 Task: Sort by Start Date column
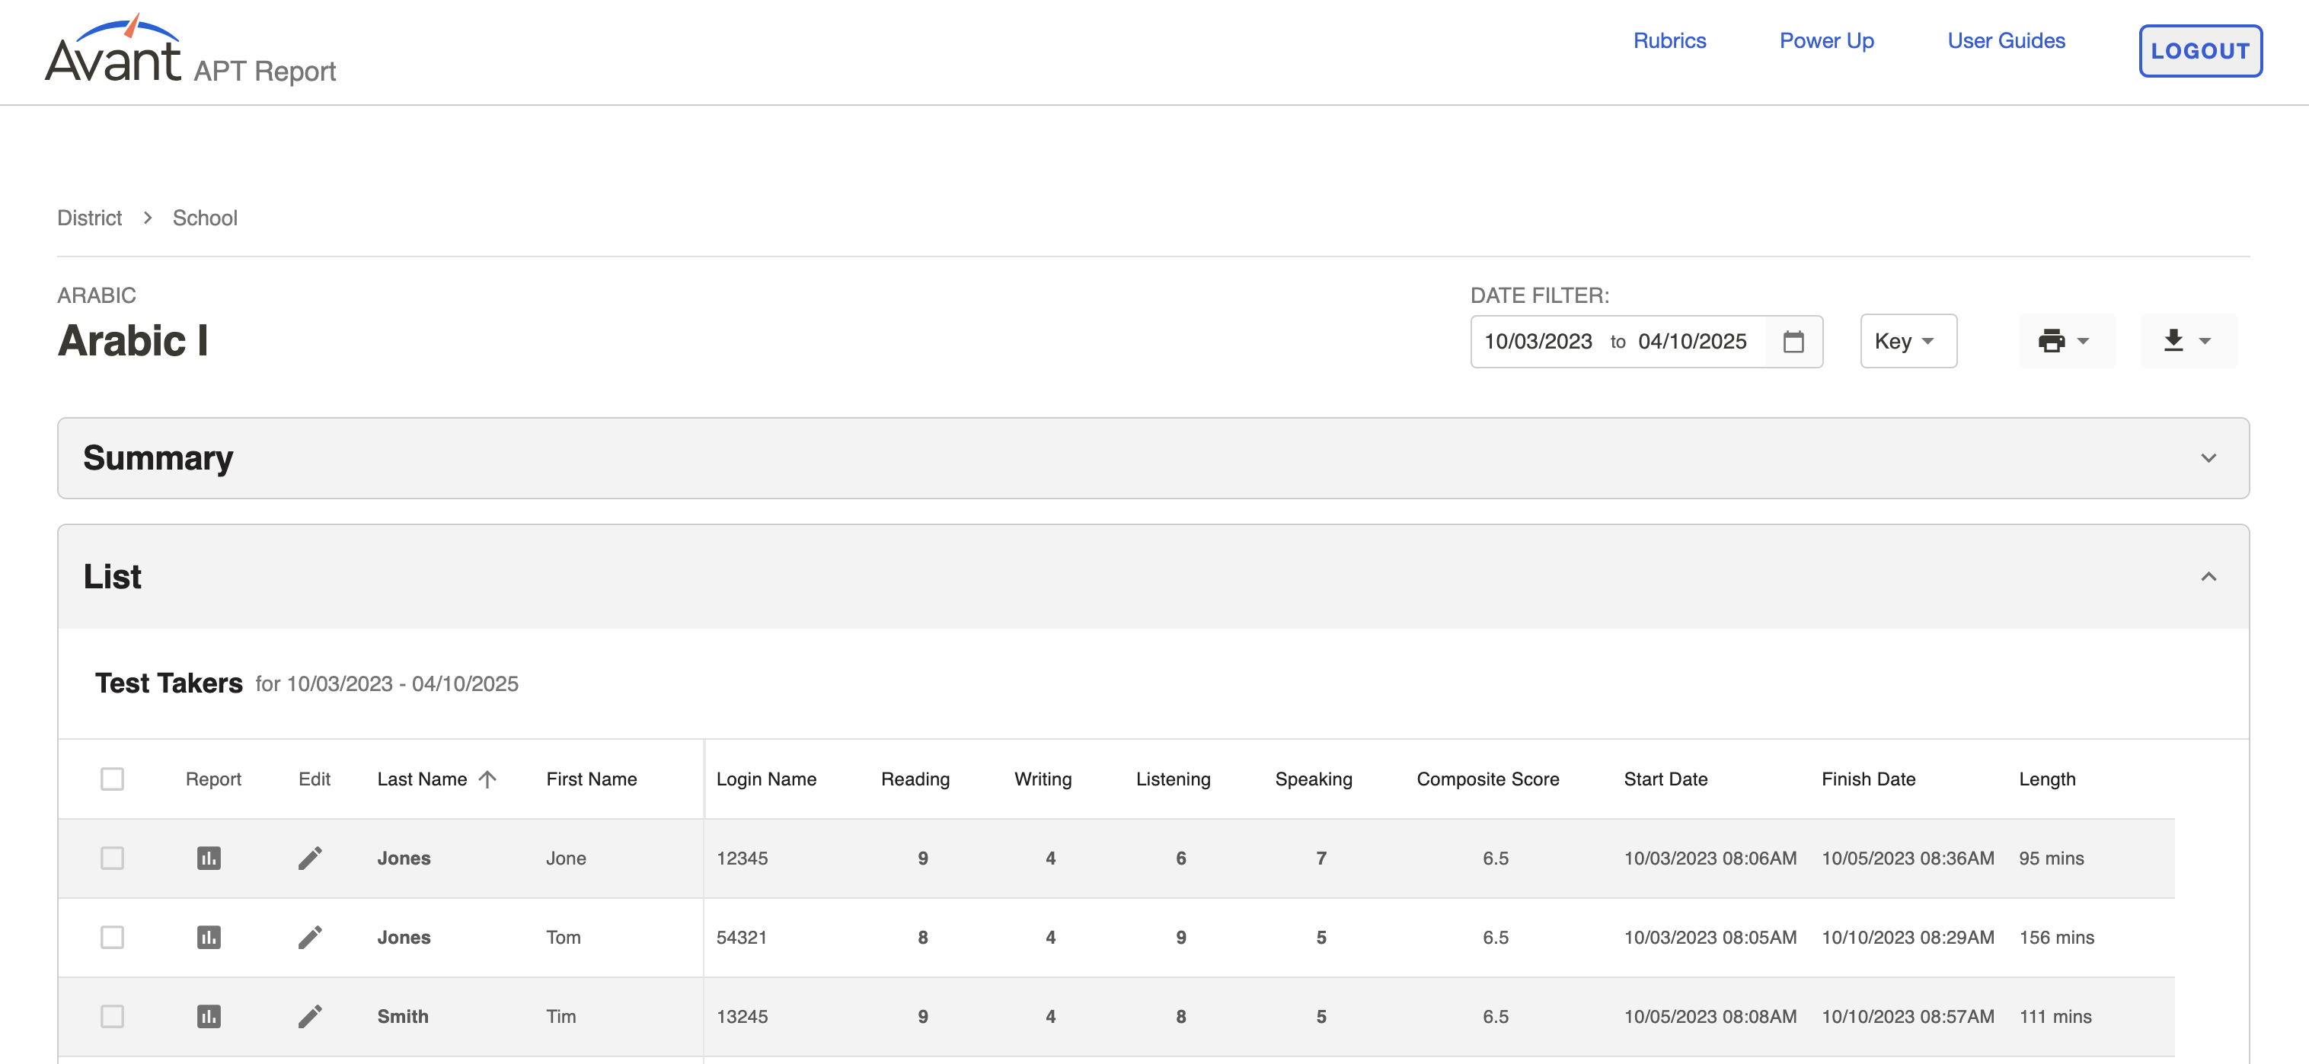click(x=1665, y=779)
